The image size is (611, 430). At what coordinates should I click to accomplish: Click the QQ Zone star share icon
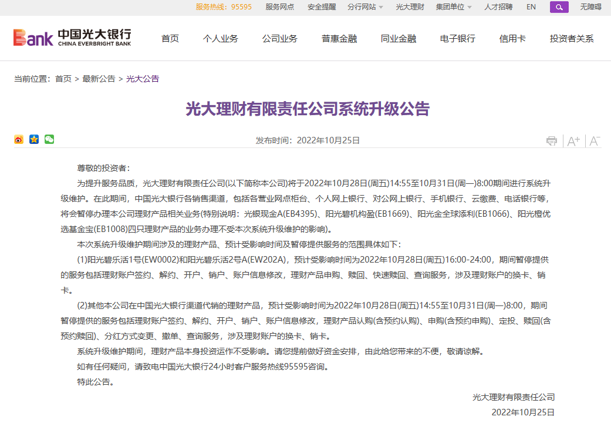34,140
